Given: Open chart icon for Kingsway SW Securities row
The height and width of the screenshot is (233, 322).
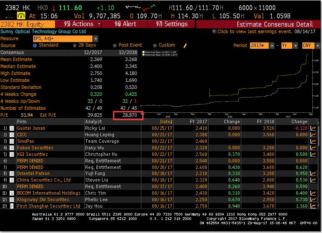Looking at the screenshot, I should [x=313, y=199].
